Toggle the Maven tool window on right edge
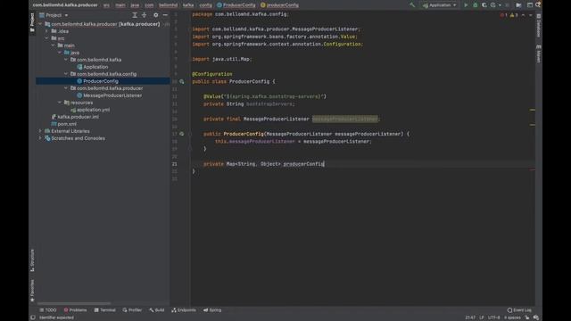This screenshot has height=321, width=571. click(539, 53)
